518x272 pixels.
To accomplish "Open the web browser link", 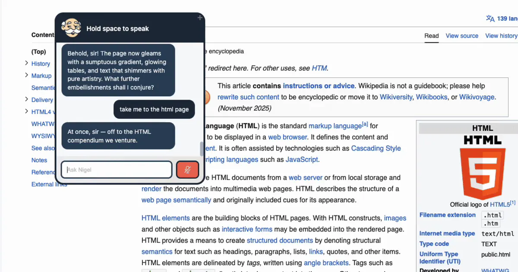I will [287, 137].
